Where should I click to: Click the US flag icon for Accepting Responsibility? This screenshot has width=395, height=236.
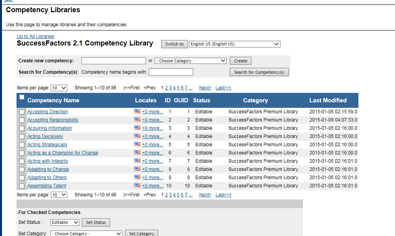[137, 119]
